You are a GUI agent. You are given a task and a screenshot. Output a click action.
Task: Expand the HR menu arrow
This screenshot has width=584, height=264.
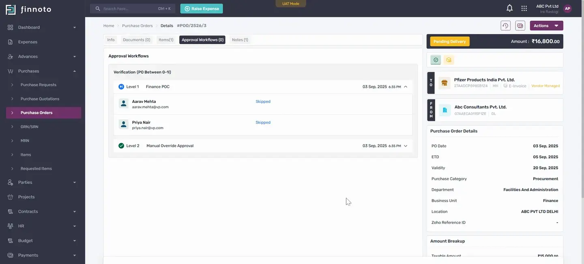click(75, 226)
